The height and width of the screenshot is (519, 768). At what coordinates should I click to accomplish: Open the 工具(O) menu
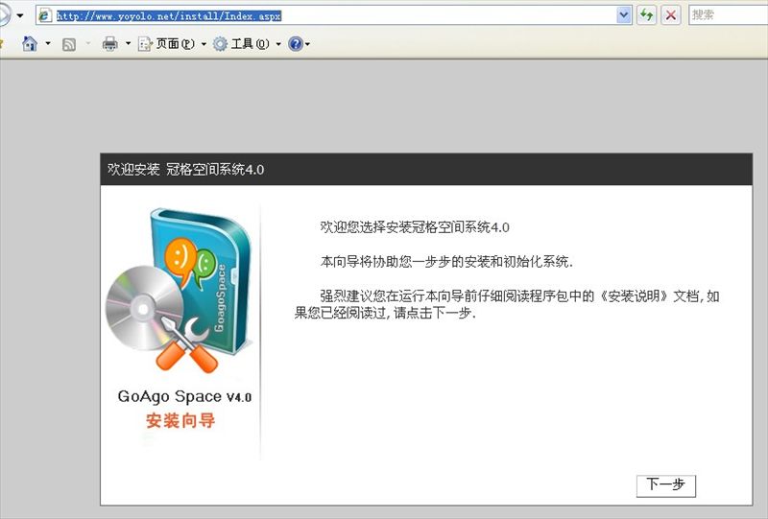click(x=247, y=44)
